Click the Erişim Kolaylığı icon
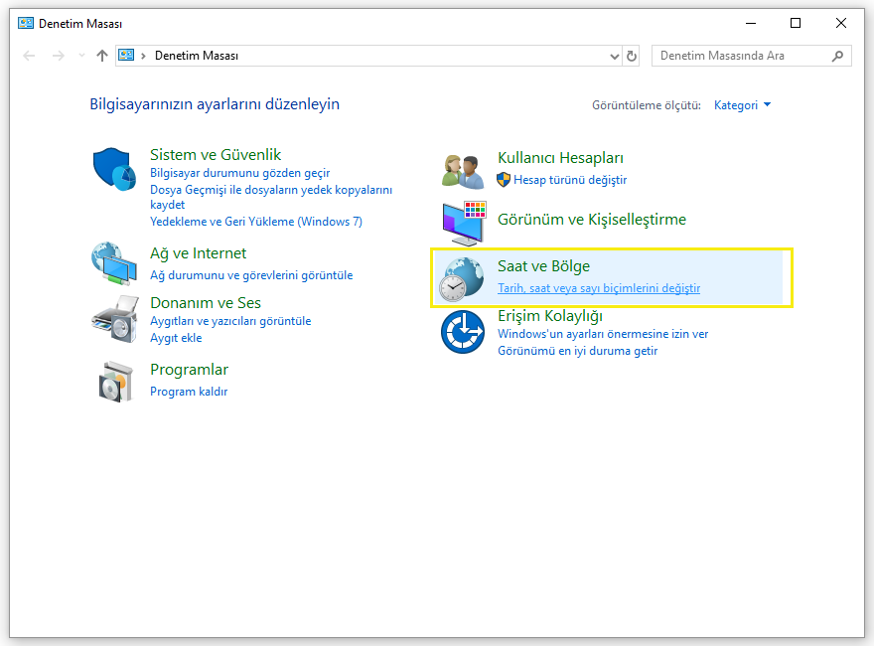The height and width of the screenshot is (646, 874). [463, 333]
